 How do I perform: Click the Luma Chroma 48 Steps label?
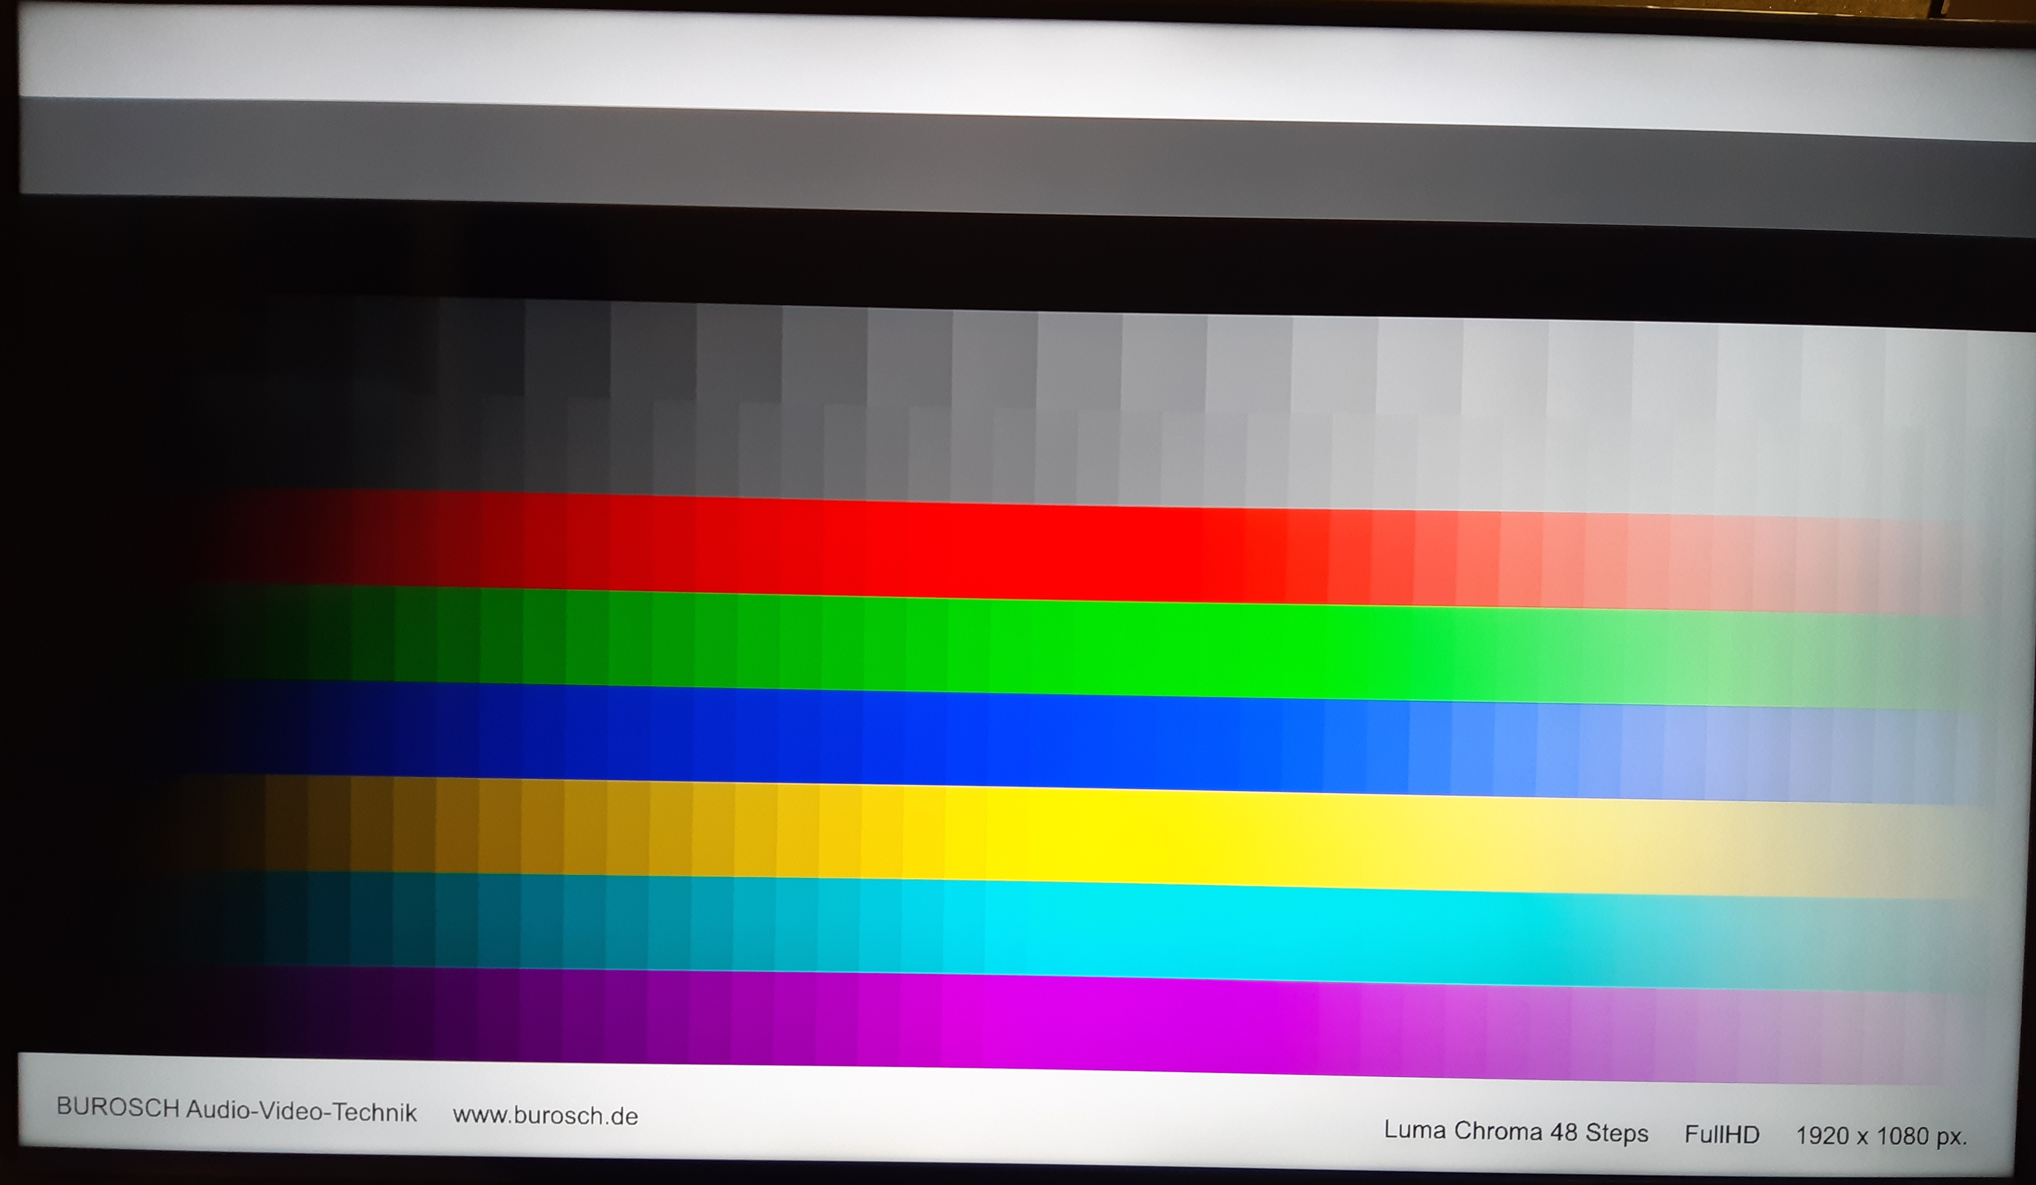pyautogui.click(x=1516, y=1132)
